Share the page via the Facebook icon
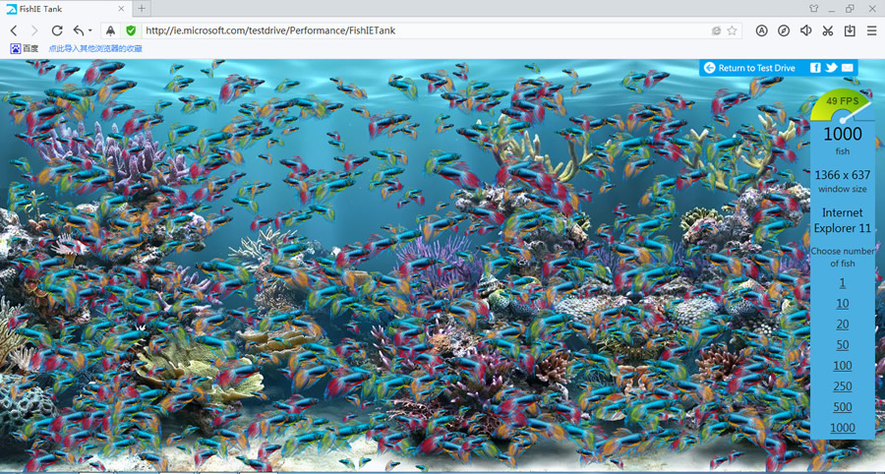885x474 pixels. (x=815, y=68)
